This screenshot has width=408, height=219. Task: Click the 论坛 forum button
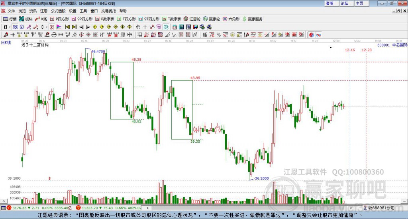(347, 3)
